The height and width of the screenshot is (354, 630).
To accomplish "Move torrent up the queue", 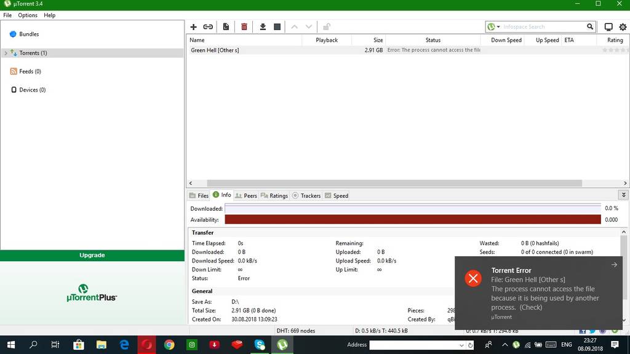I will click(295, 27).
